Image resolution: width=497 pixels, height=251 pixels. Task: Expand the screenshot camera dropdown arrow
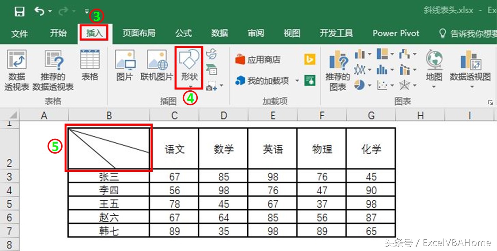click(x=221, y=86)
